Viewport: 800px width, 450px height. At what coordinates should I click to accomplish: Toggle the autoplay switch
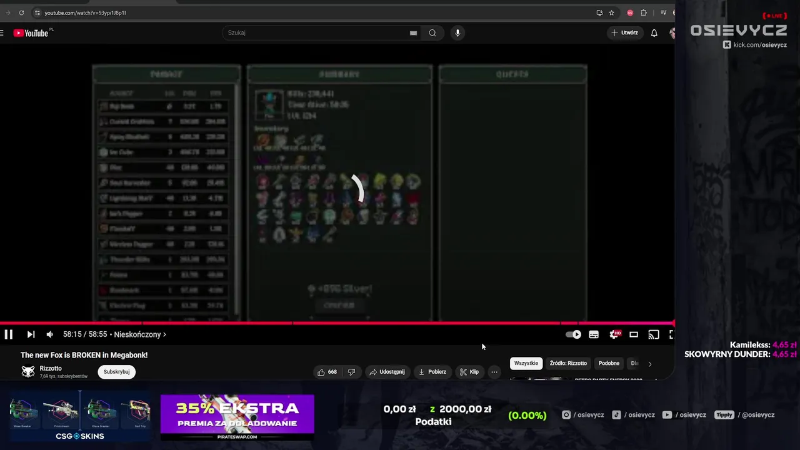pyautogui.click(x=574, y=334)
